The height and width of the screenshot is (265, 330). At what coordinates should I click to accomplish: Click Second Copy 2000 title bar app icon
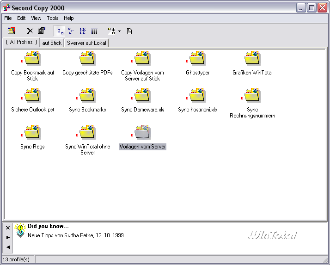[x=6, y=8]
